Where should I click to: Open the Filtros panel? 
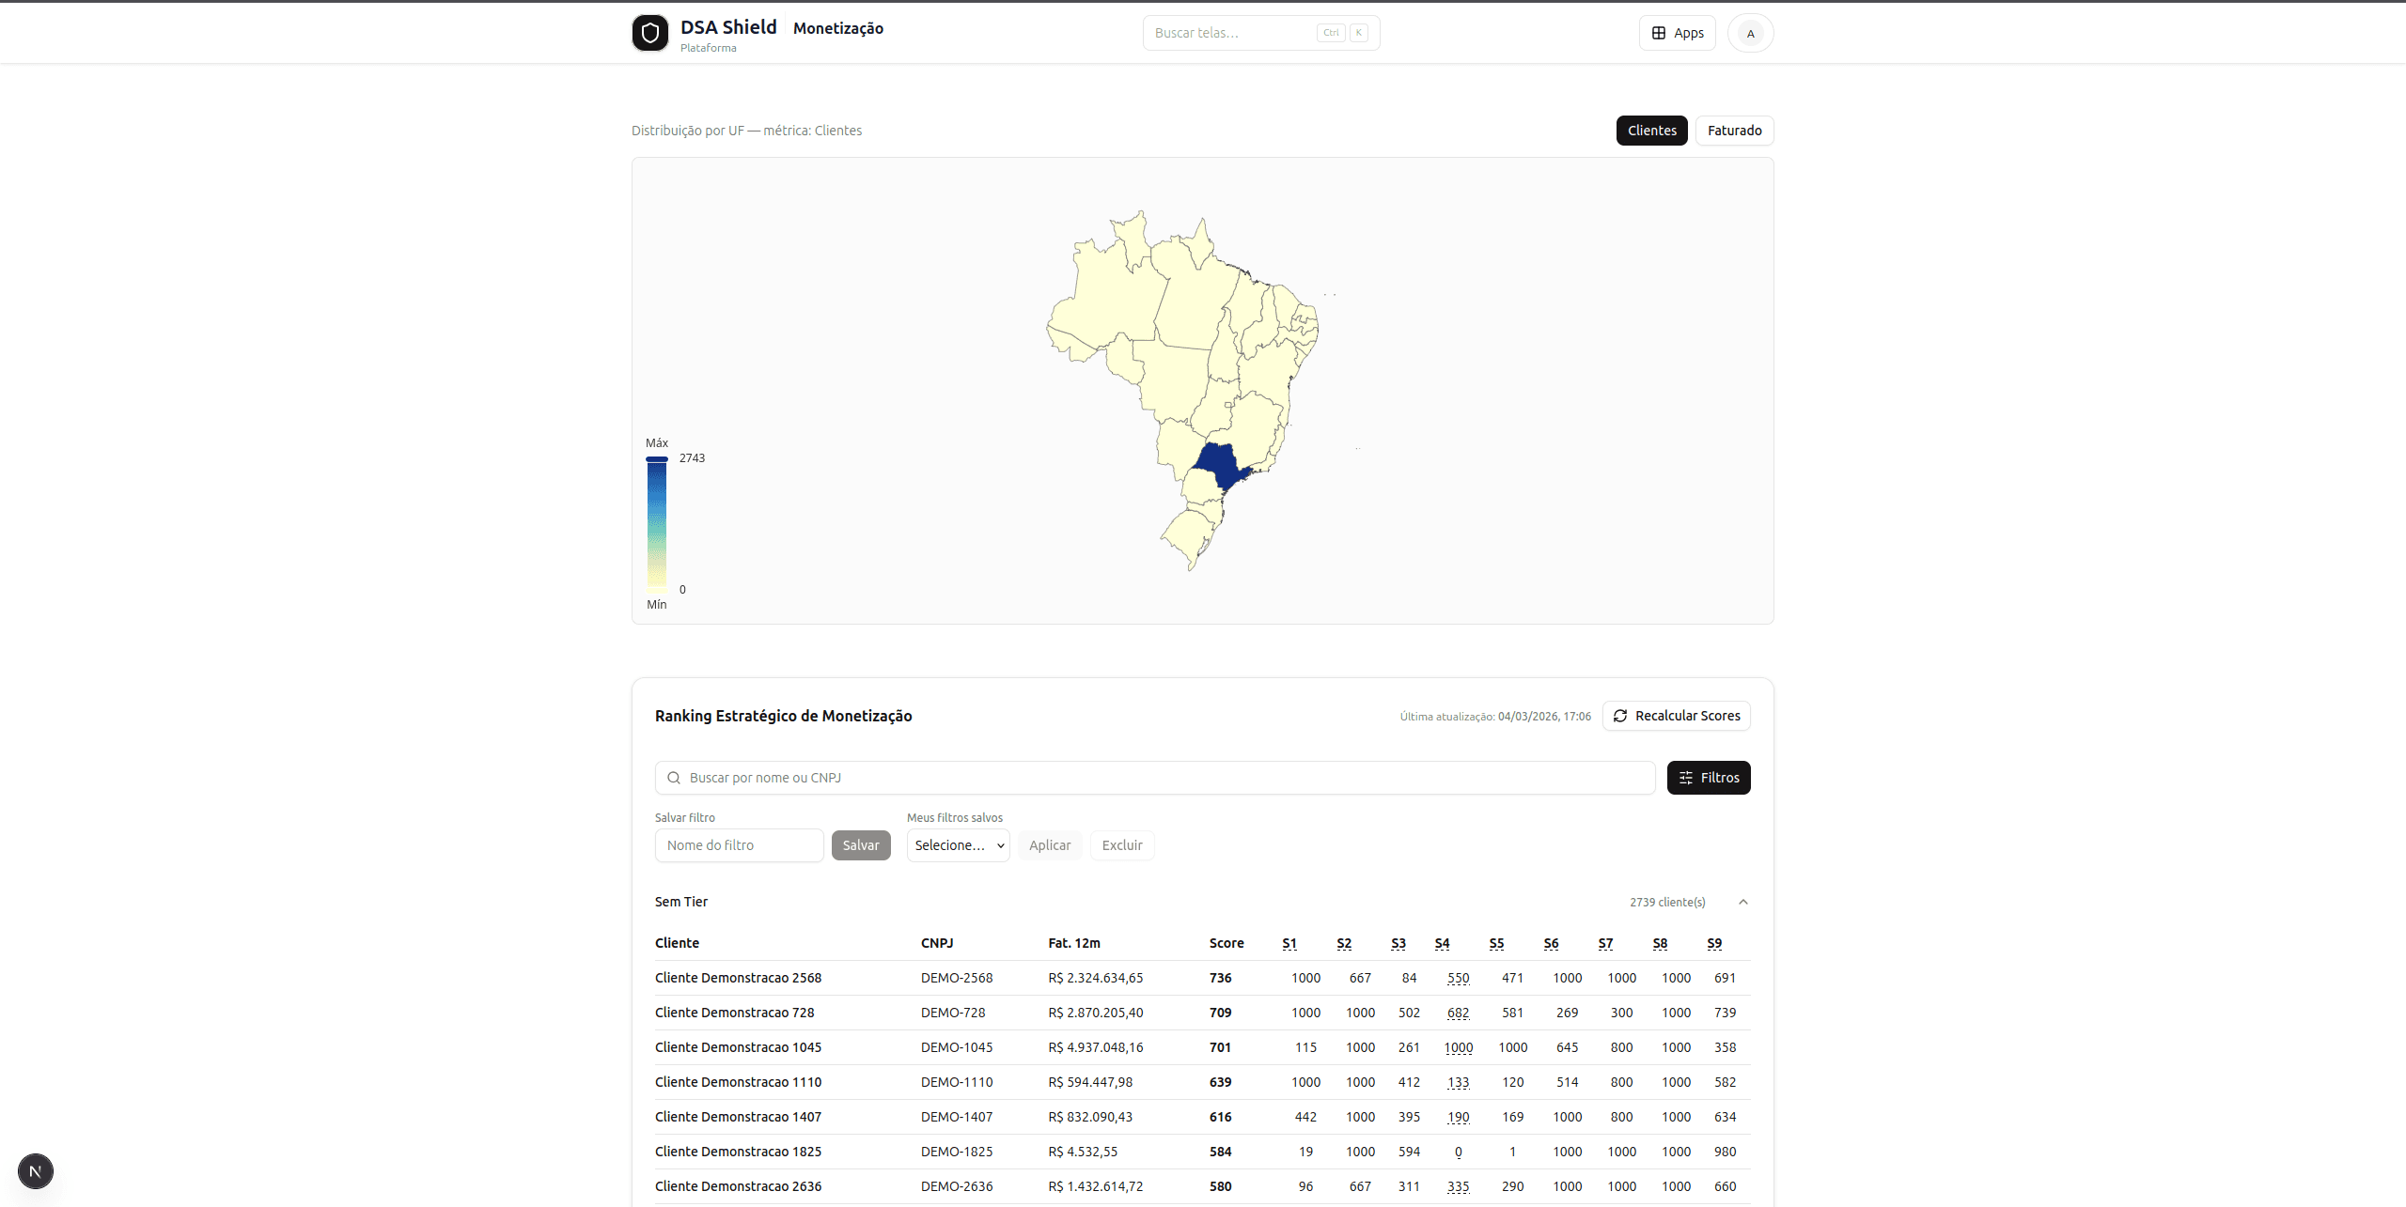[1709, 778]
